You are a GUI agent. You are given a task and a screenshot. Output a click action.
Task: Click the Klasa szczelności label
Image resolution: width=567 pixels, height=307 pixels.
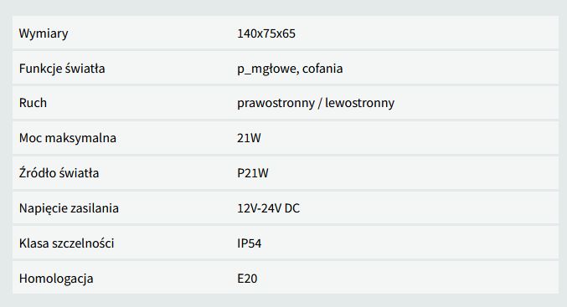click(x=66, y=243)
